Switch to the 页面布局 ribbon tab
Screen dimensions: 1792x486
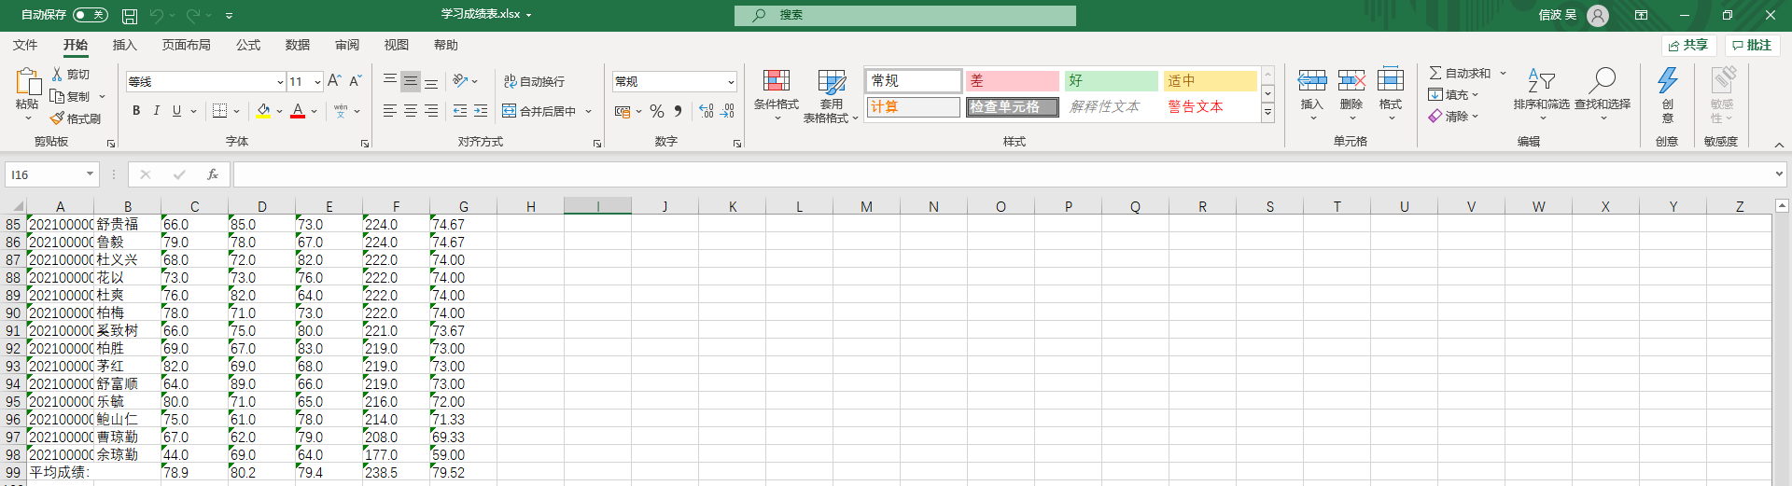pos(186,45)
